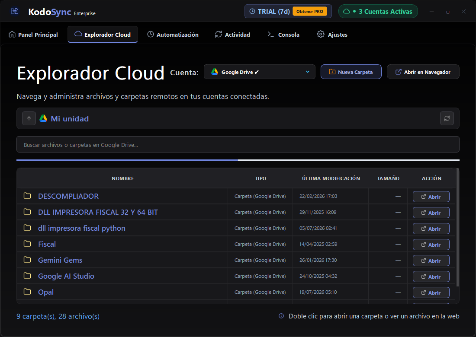Open the Ajustes tab
The width and height of the screenshot is (476, 337).
pos(332,35)
